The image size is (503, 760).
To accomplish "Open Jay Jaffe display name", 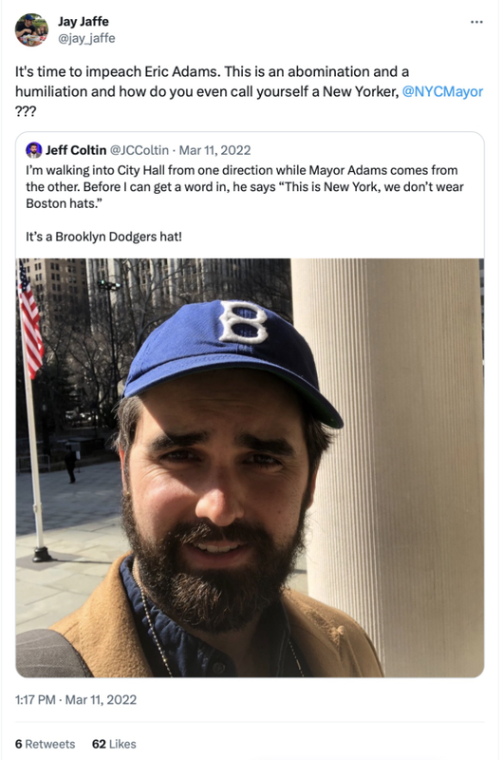I will point(84,21).
